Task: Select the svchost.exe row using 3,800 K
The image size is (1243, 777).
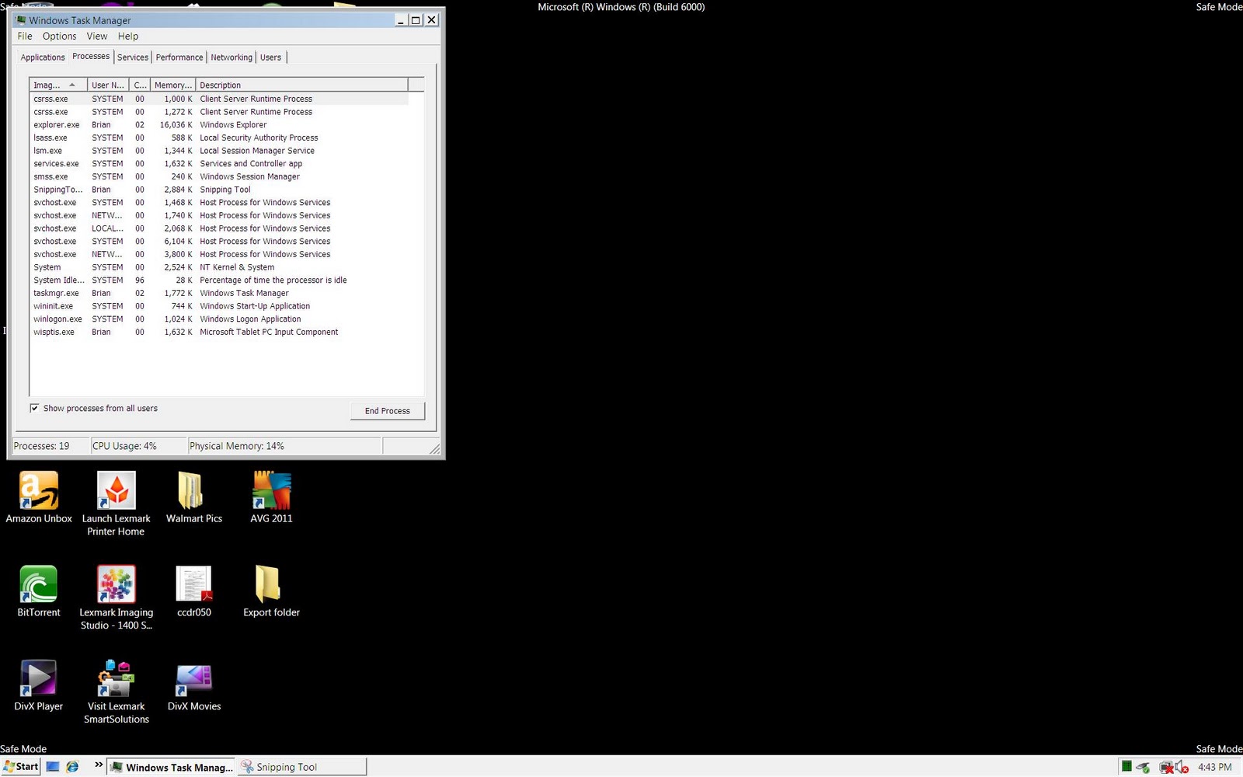Action: tap(219, 254)
